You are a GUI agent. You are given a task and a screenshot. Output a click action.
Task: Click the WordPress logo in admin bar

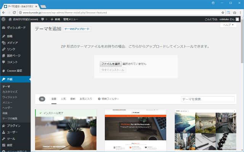click(x=3, y=19)
